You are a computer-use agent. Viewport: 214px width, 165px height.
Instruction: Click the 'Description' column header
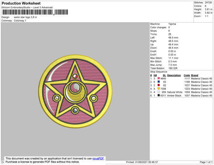(x=174, y=75)
